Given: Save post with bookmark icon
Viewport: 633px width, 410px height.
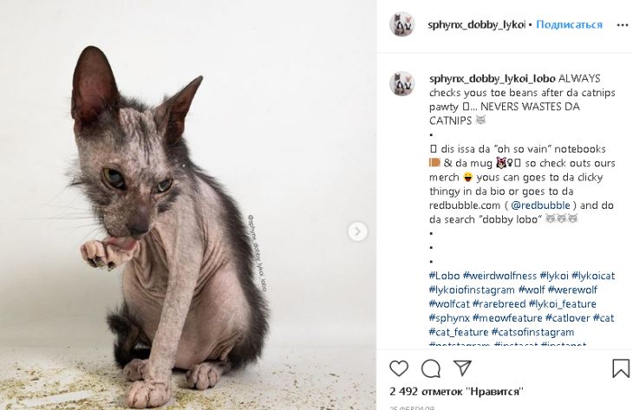Looking at the screenshot, I should (x=621, y=368).
